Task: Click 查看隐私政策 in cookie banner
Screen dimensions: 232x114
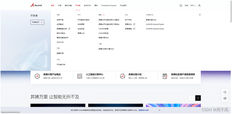Action: [144, 110]
